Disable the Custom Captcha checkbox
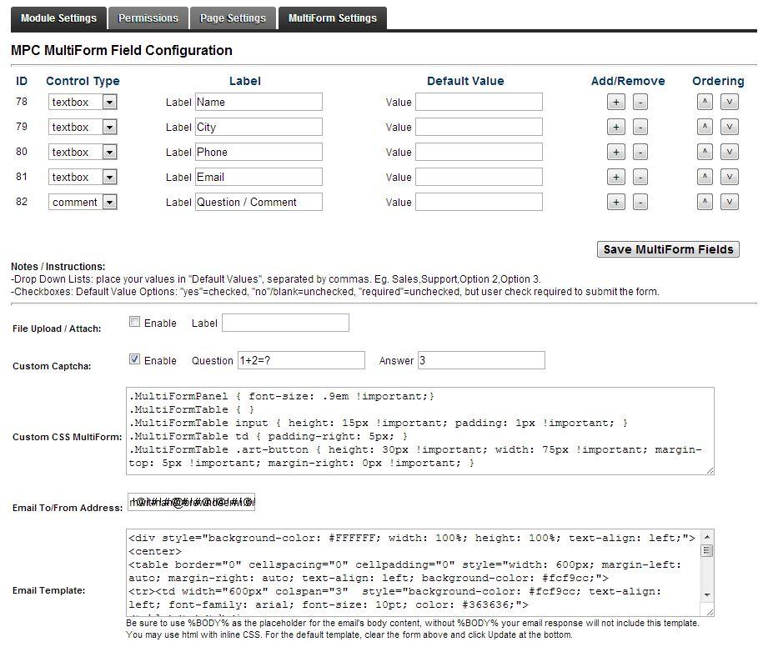 coord(134,359)
